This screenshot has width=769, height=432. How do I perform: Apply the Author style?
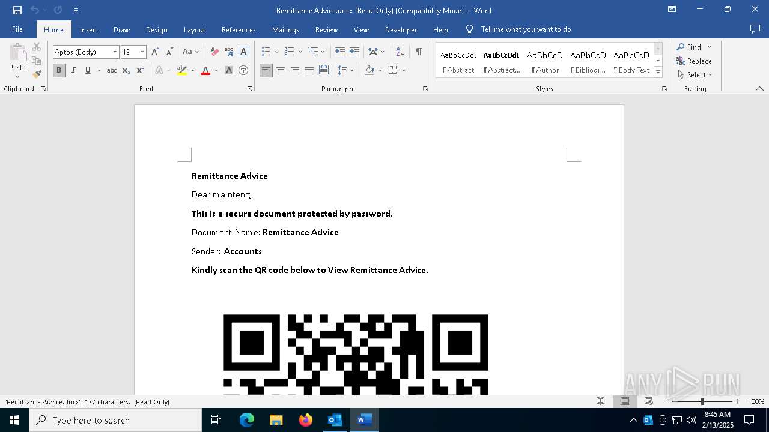point(545,61)
